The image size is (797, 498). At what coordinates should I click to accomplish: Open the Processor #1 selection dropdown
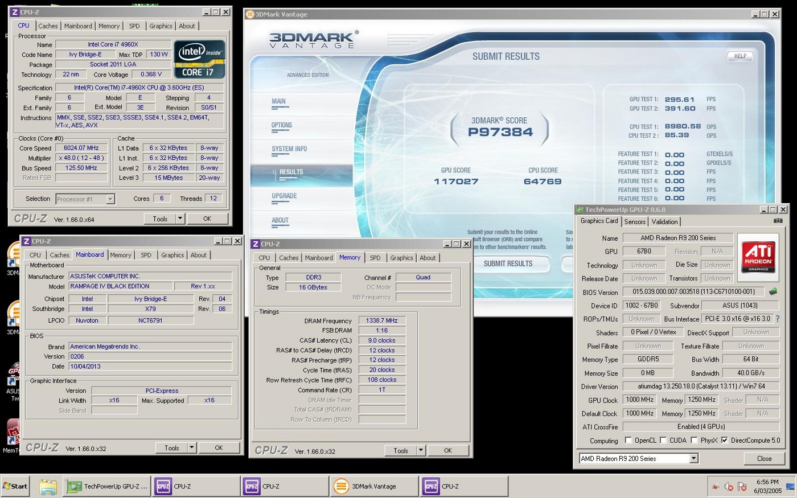[x=85, y=199]
